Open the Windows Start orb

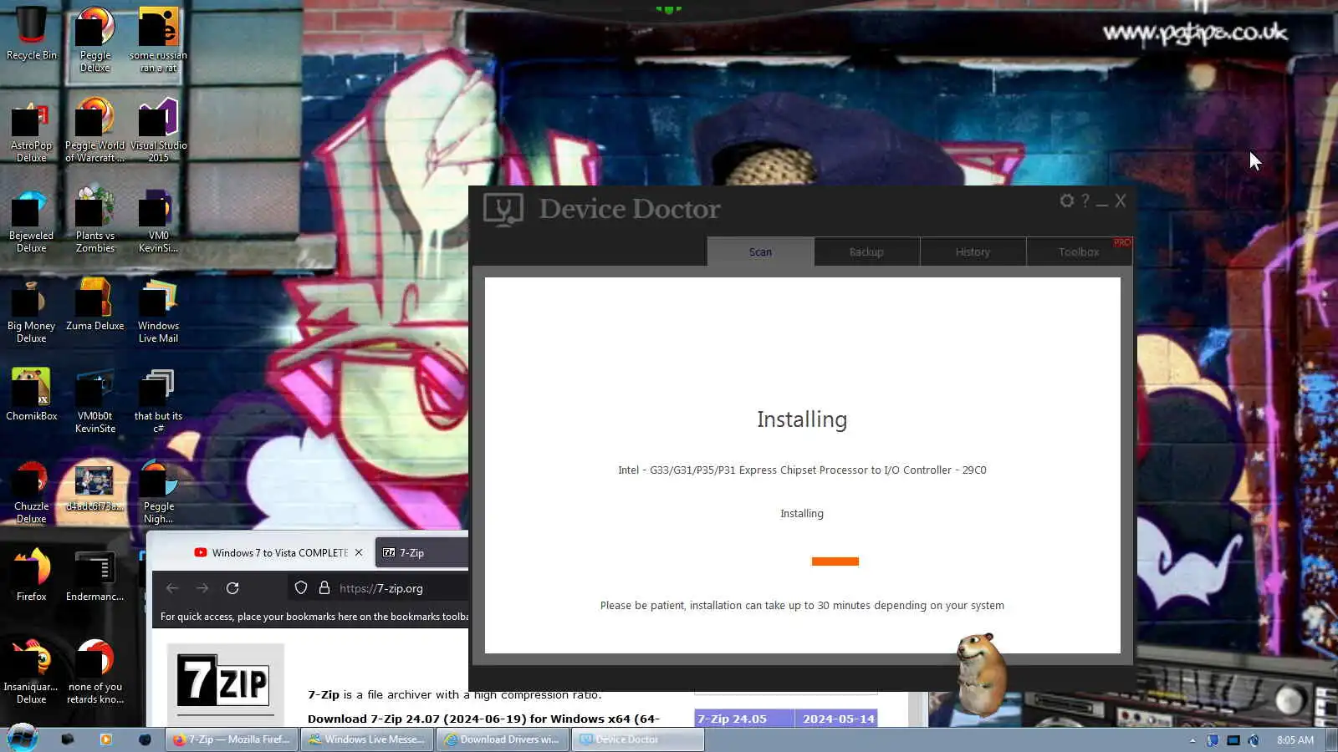tap(23, 739)
